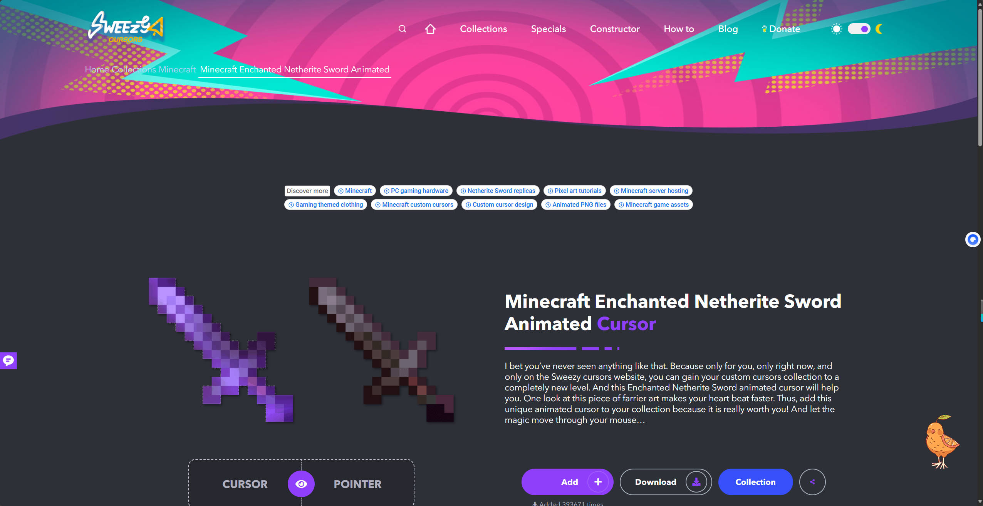The width and height of the screenshot is (983, 506).
Task: Toggle the dark/light theme switch
Action: [859, 29]
